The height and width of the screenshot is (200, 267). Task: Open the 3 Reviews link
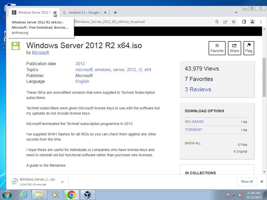click(x=198, y=90)
